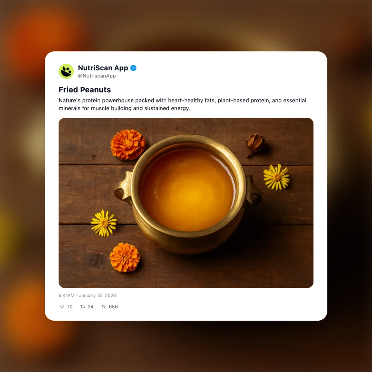Screen dimensions: 372x372
Task: Click the reply speech bubble icon
Action: pos(62,307)
